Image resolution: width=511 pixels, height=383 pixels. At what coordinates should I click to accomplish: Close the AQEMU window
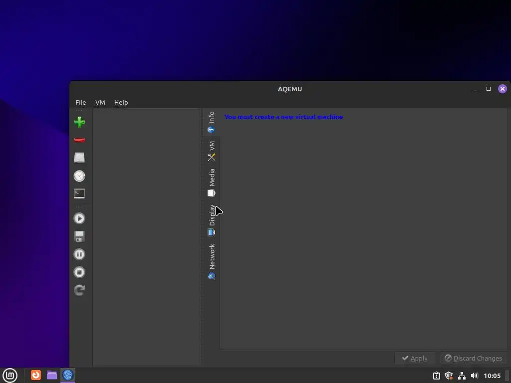[x=503, y=89]
